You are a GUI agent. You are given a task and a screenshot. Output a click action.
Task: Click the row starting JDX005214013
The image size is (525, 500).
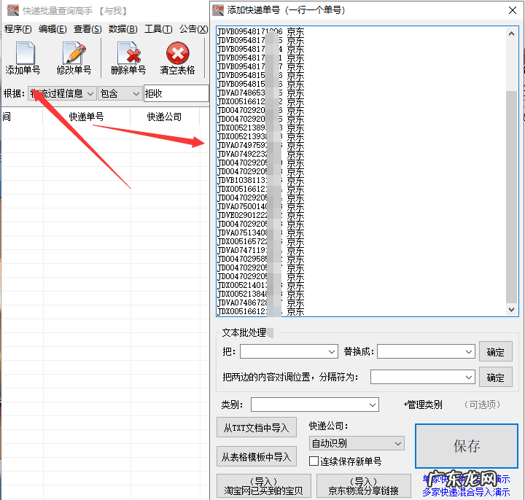coord(261,286)
